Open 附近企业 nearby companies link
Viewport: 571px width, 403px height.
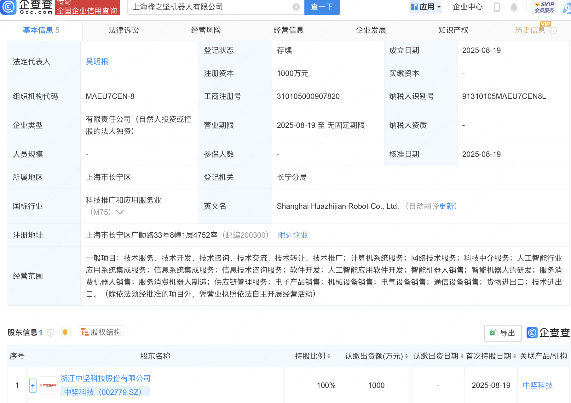pos(293,235)
